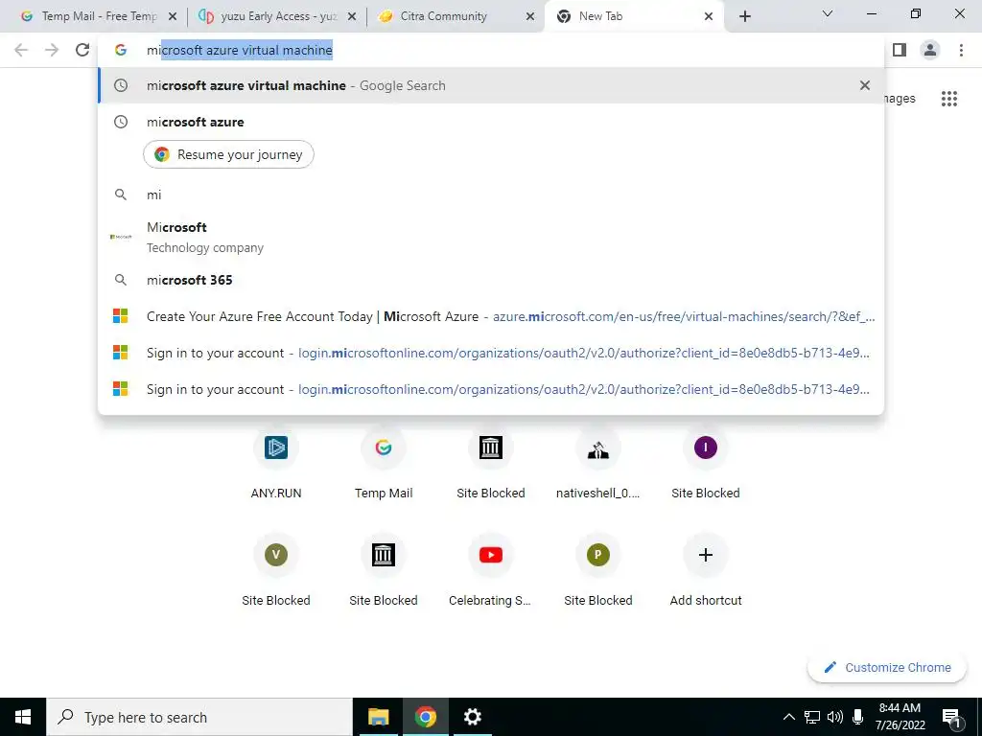Click the Add shortcut plus tile
This screenshot has height=736, width=982.
pyautogui.click(x=705, y=569)
